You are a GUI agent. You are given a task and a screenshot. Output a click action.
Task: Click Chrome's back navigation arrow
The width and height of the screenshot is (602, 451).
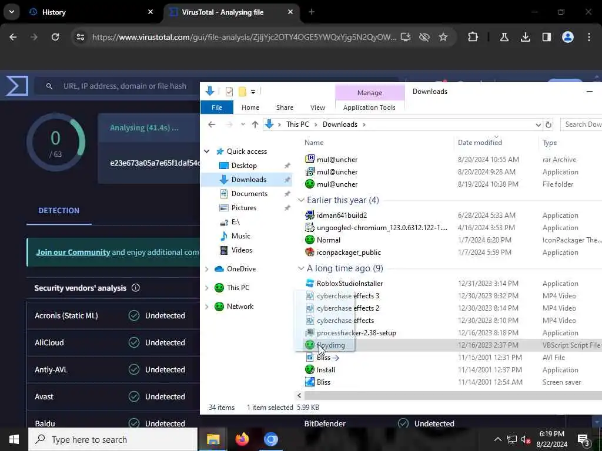[x=13, y=37]
